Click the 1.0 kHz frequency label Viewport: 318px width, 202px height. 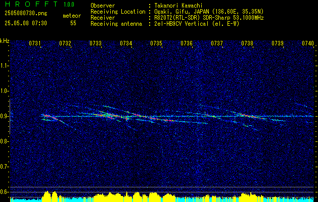(5, 91)
